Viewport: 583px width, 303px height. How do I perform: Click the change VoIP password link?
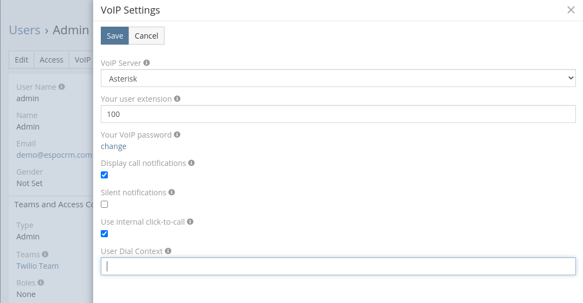point(113,146)
